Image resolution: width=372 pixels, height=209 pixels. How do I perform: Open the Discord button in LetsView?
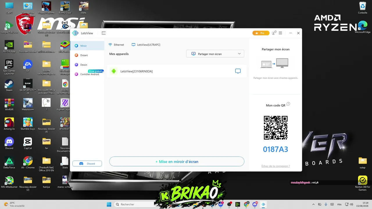[87, 164]
